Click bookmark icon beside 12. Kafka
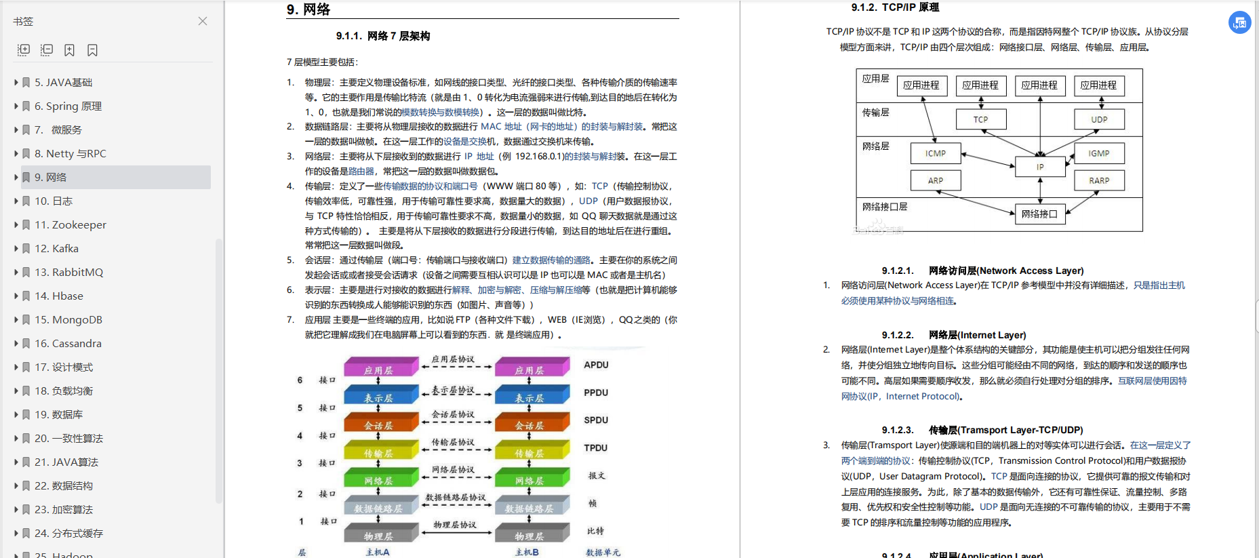1259x558 pixels. click(26, 248)
